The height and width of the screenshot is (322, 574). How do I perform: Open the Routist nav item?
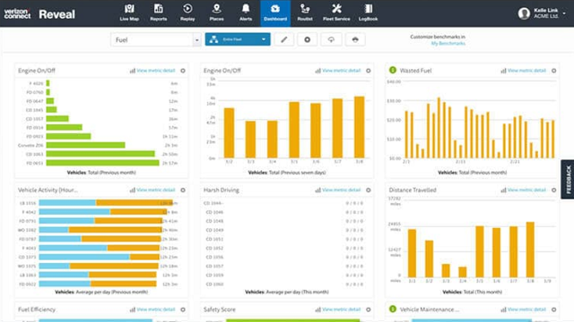click(305, 13)
